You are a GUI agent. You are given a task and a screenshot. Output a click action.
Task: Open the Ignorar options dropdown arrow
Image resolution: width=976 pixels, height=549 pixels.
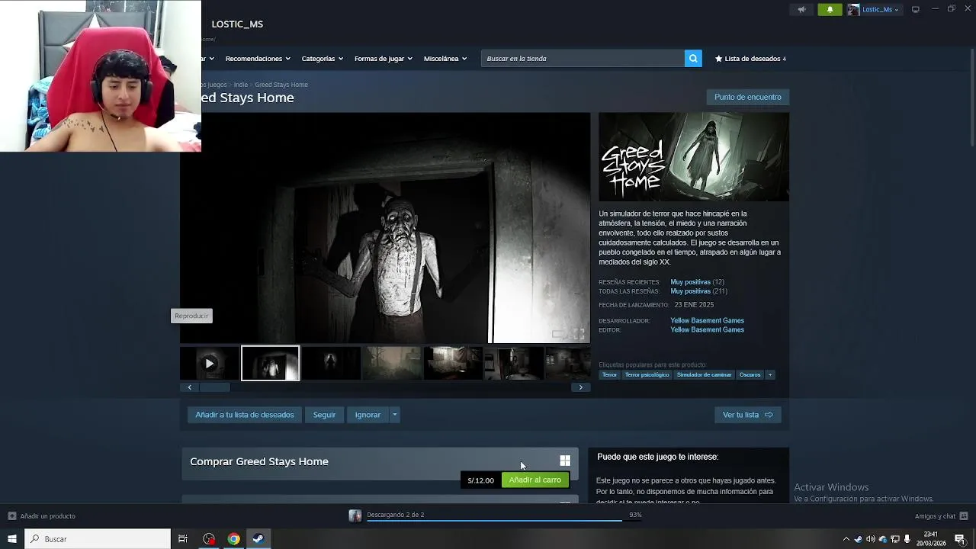394,415
